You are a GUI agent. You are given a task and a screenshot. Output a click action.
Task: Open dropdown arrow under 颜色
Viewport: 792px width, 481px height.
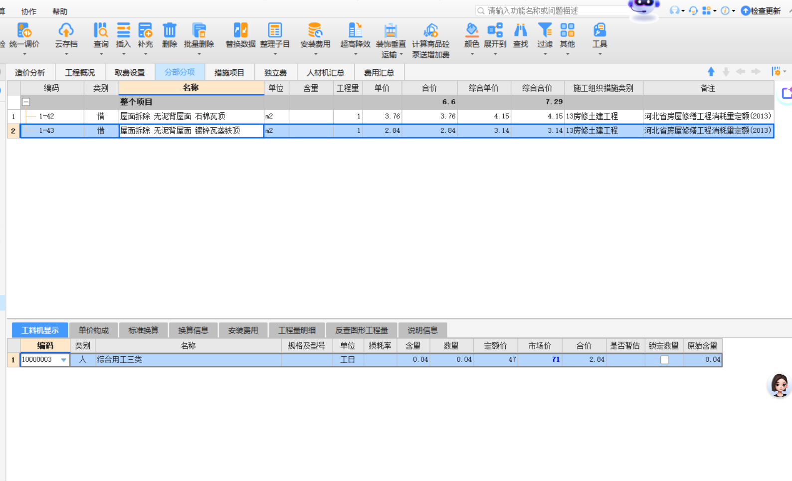point(472,54)
